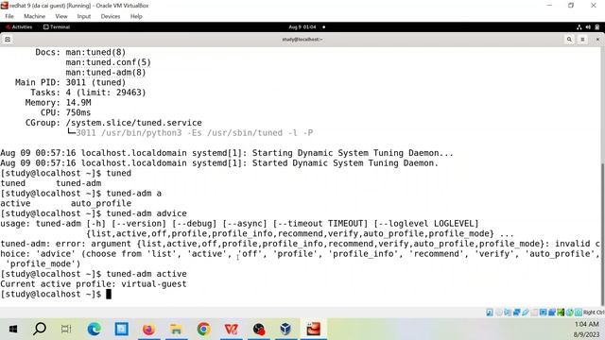Open VirtualBox Manager cube icon on taskbar
Image resolution: width=605 pixels, height=340 pixels.
pyautogui.click(x=285, y=329)
